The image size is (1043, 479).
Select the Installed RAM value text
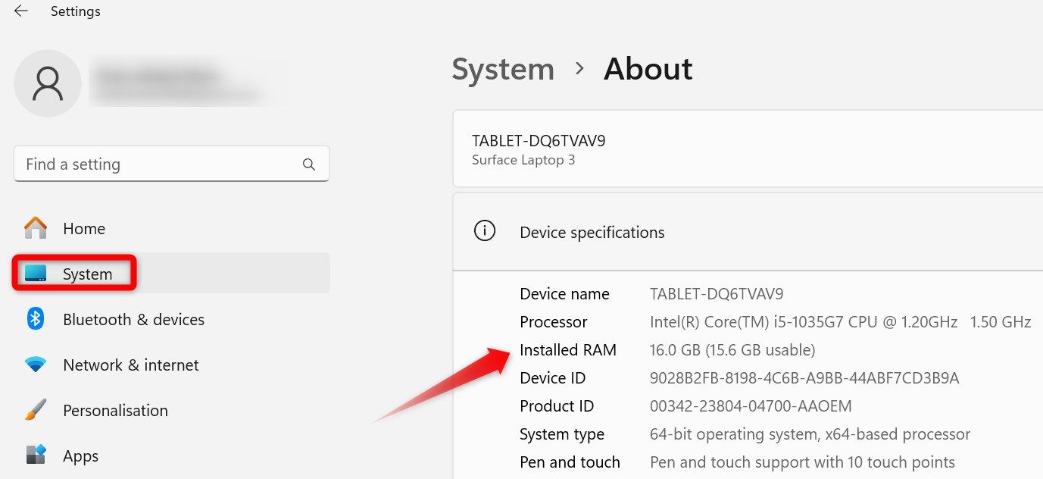[x=732, y=349]
